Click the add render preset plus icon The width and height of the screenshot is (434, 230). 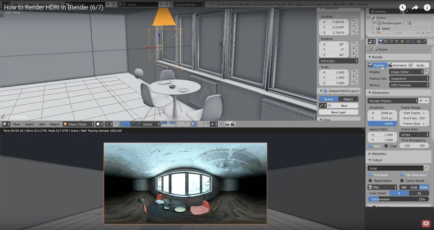coord(421,101)
